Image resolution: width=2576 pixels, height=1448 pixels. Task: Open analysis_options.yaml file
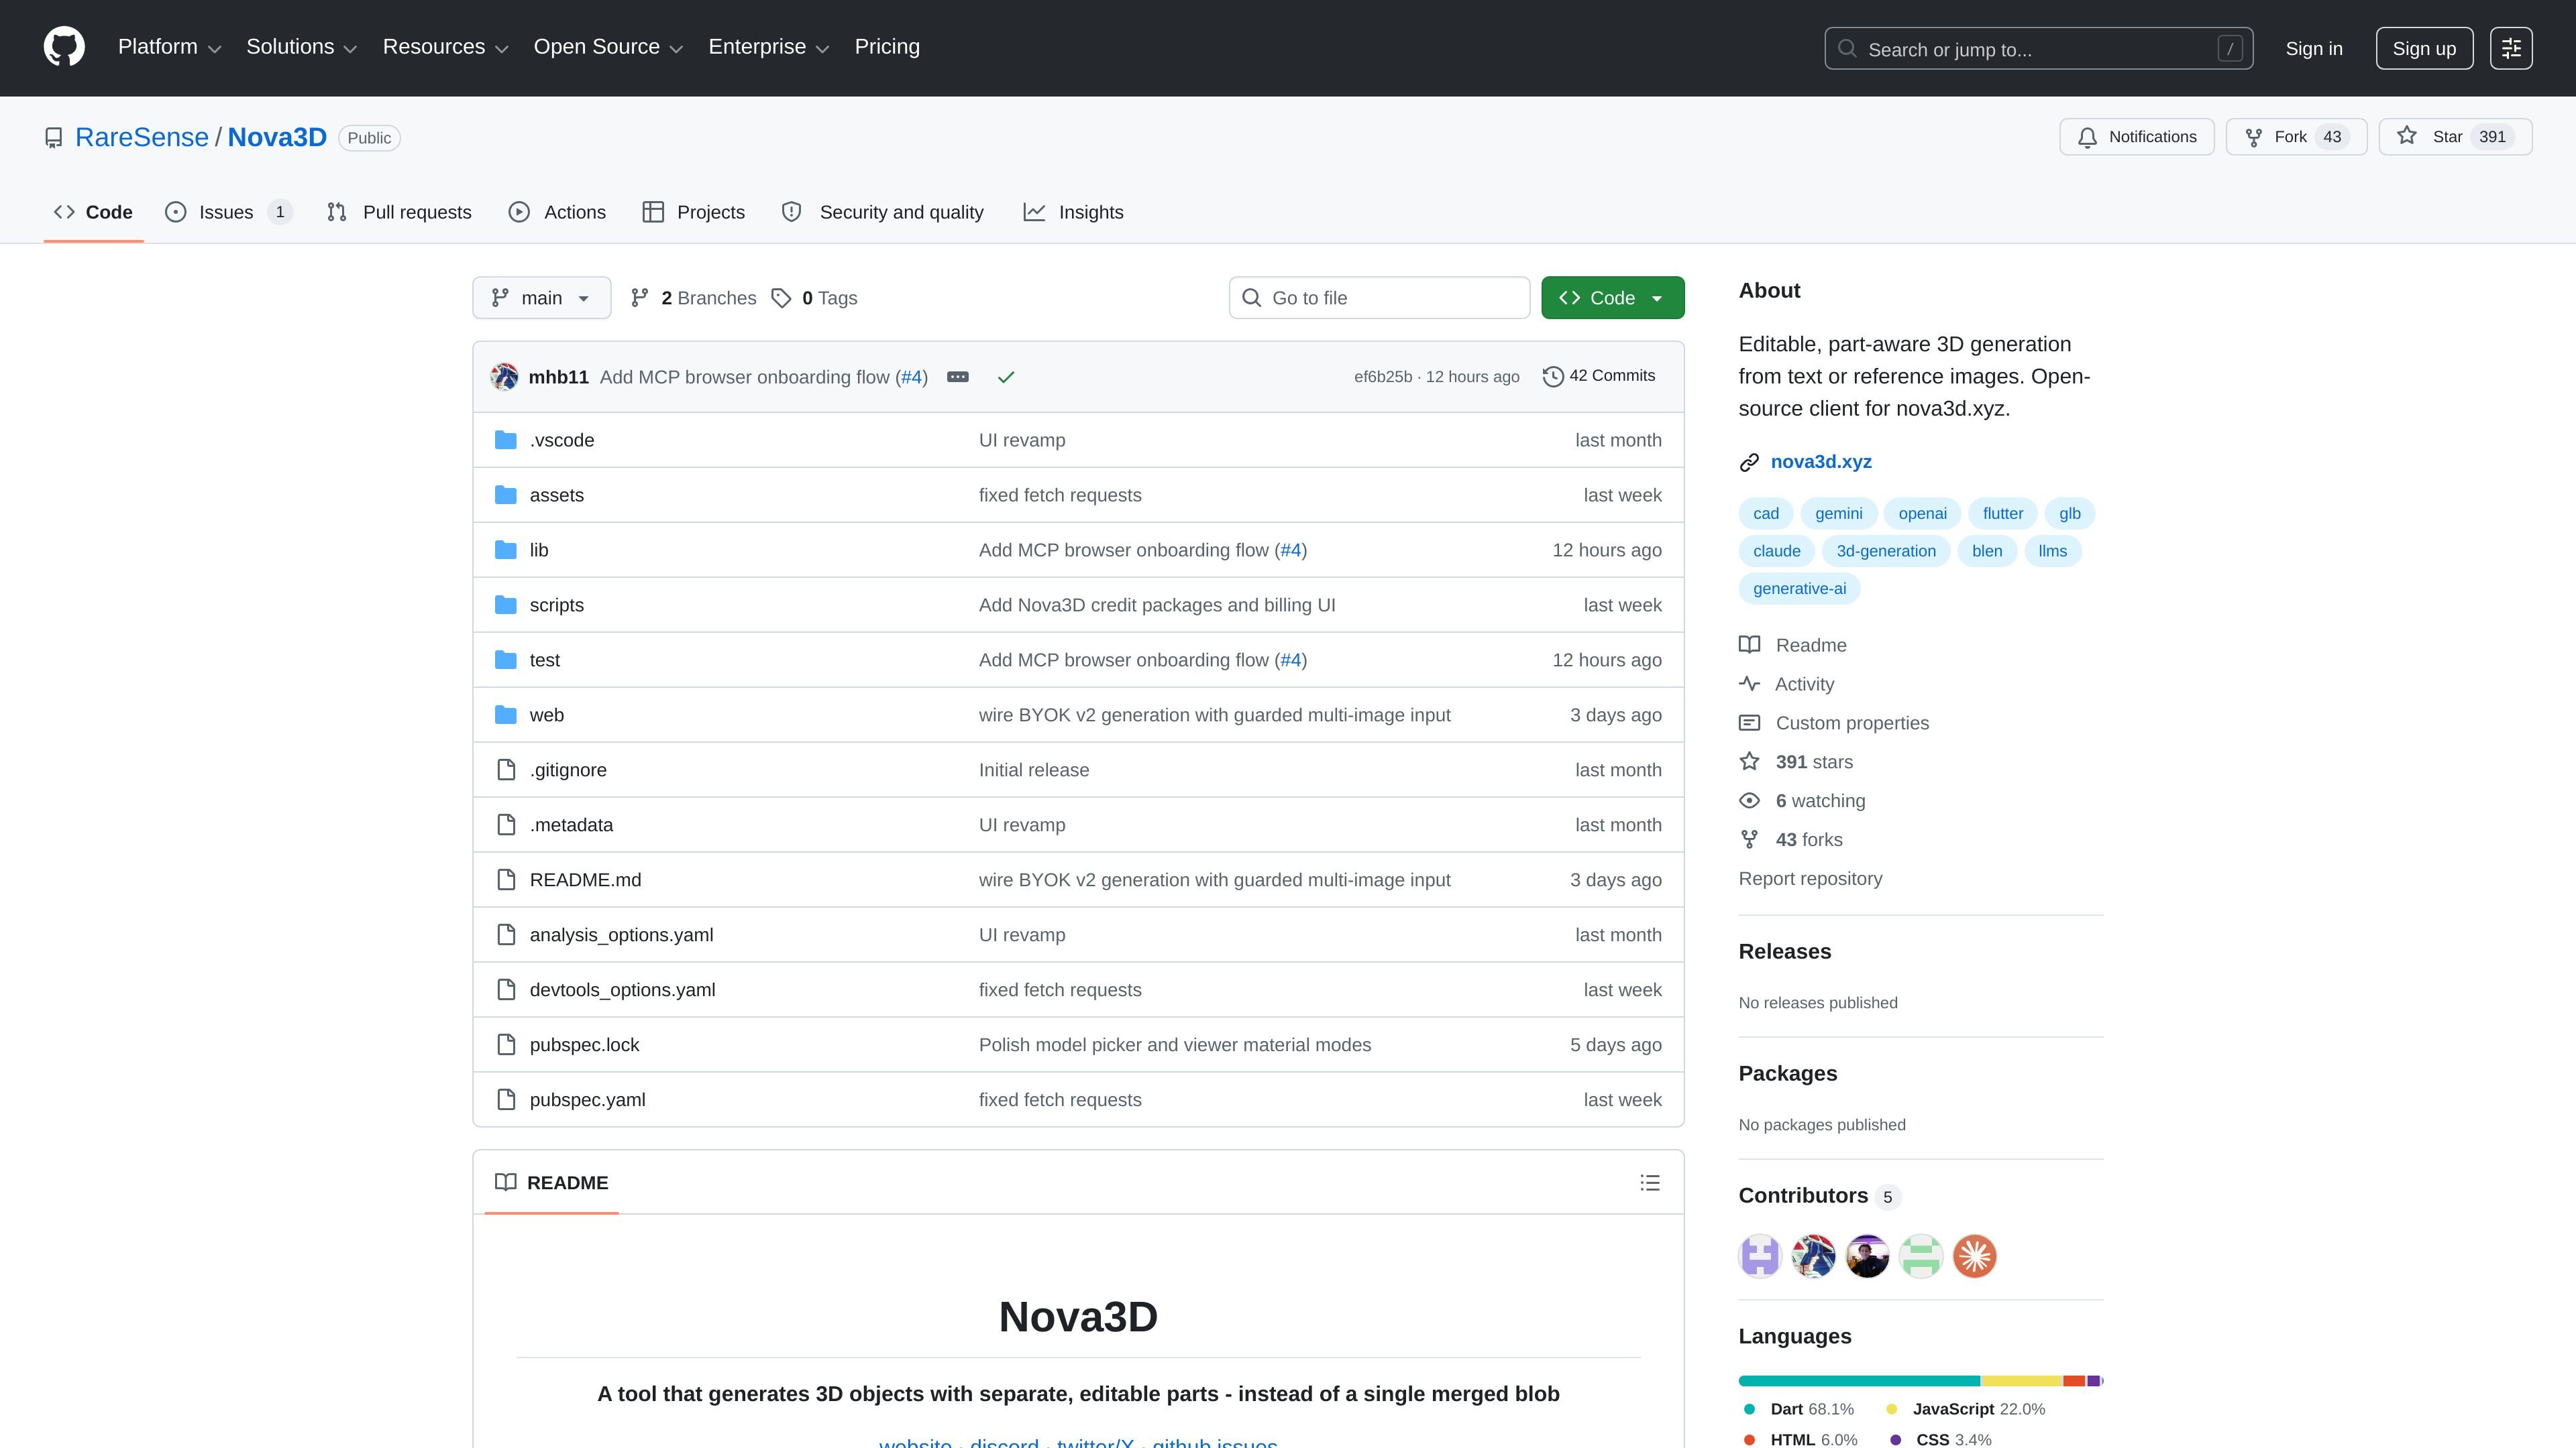click(622, 934)
